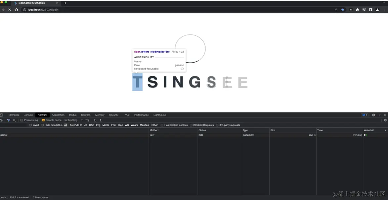Close the localhost:6230 browser tab
The image size is (388, 200).
click(58, 3)
